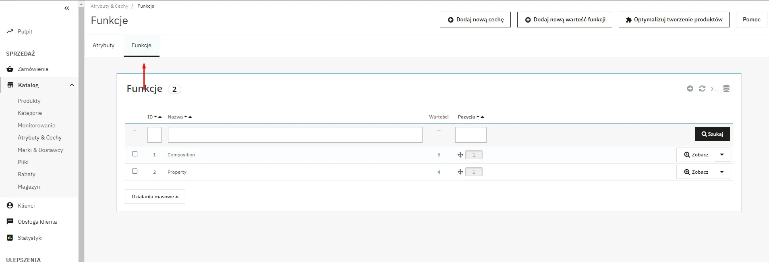This screenshot has height=262, width=769.
Task: Collapse the Katalog menu section
Action: click(72, 85)
